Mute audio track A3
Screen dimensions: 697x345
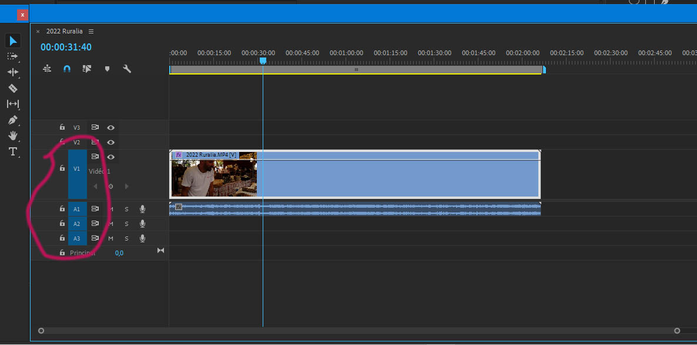click(x=110, y=238)
